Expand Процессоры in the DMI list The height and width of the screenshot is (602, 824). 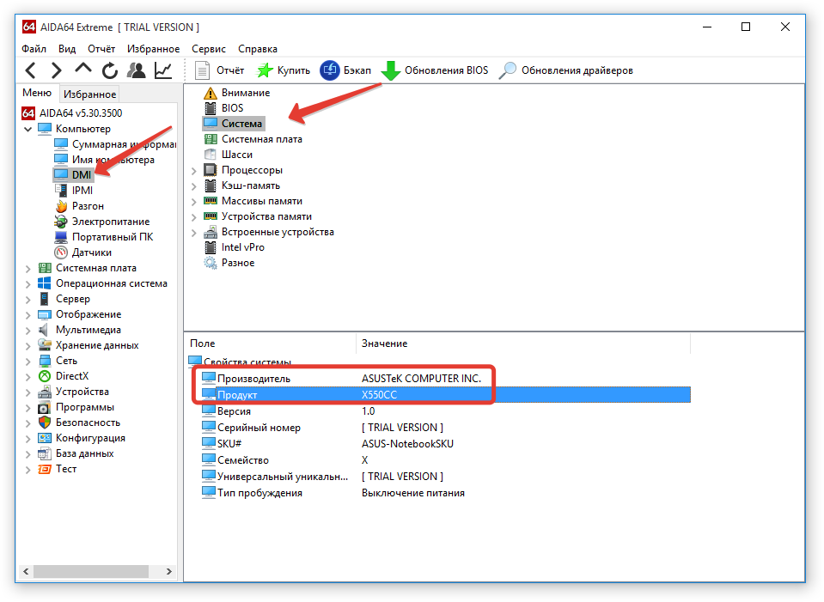[x=194, y=171]
